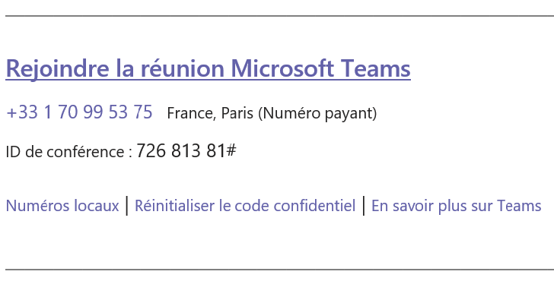Click the # symbol ending the conference ID

coord(231,150)
